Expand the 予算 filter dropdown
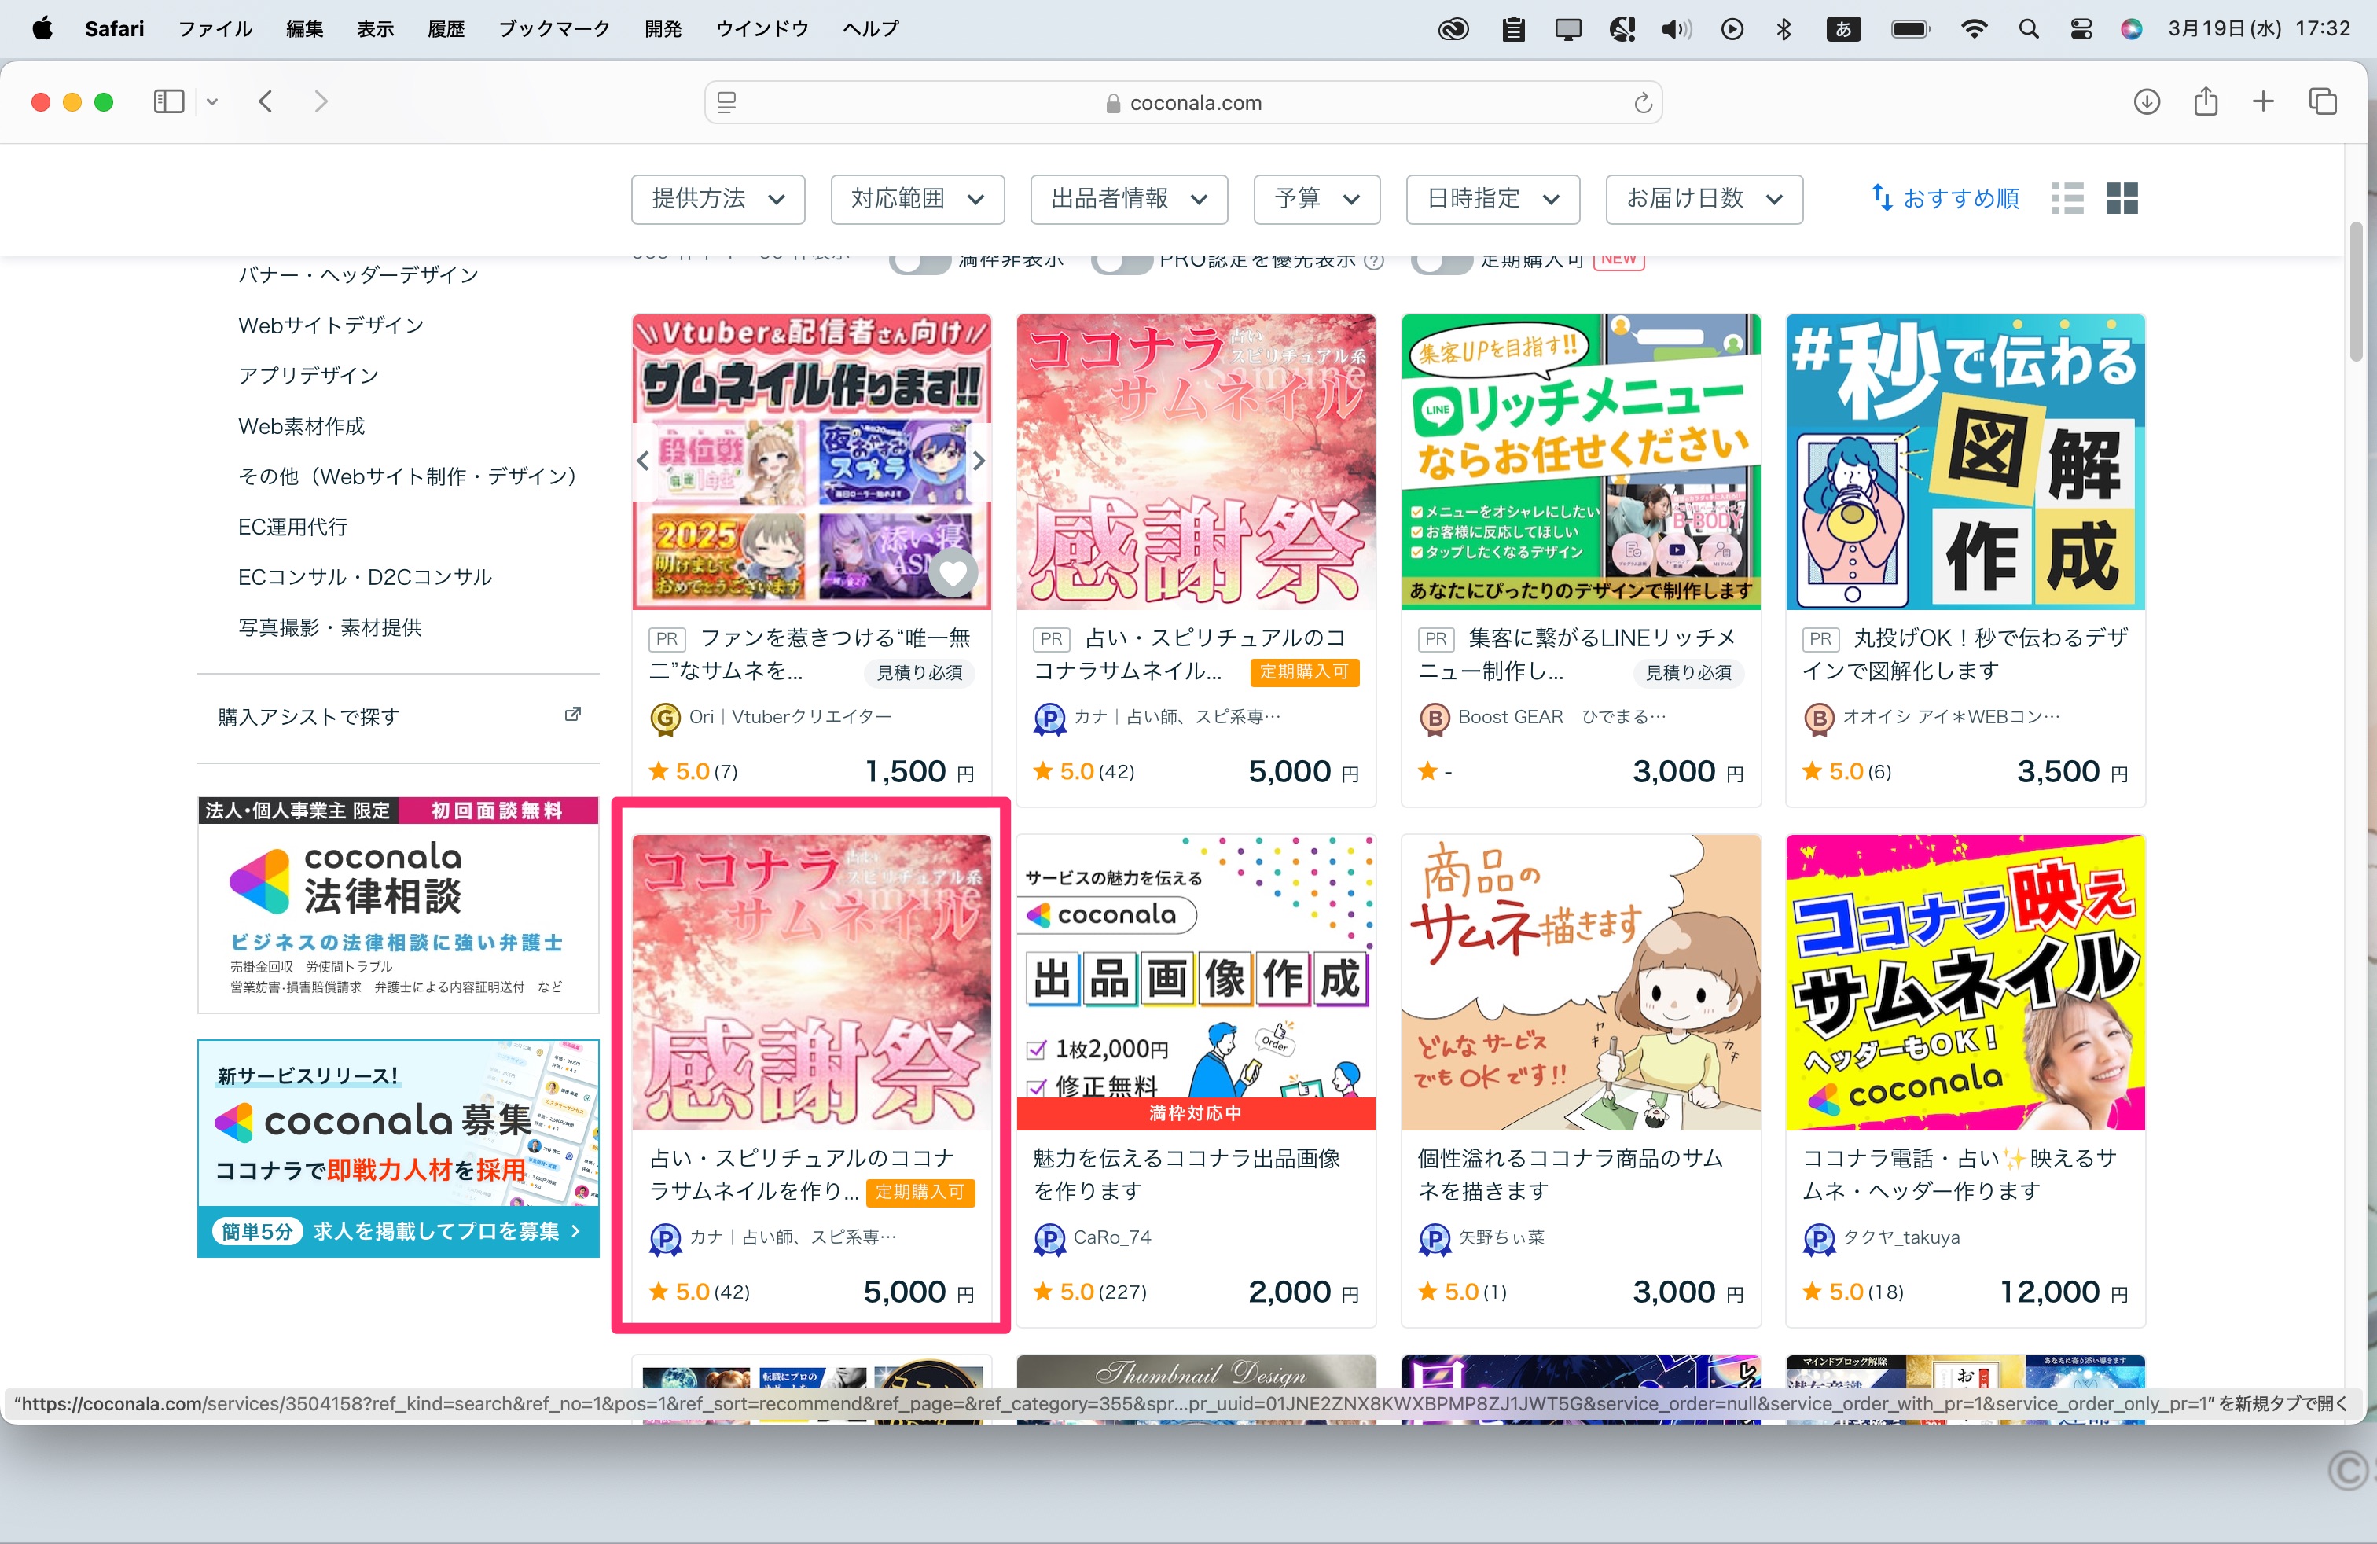Screen dimensions: 2377x1544 click(1317, 199)
